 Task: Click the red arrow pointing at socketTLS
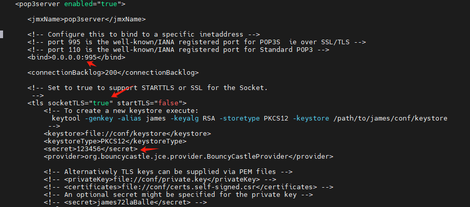(x=120, y=92)
